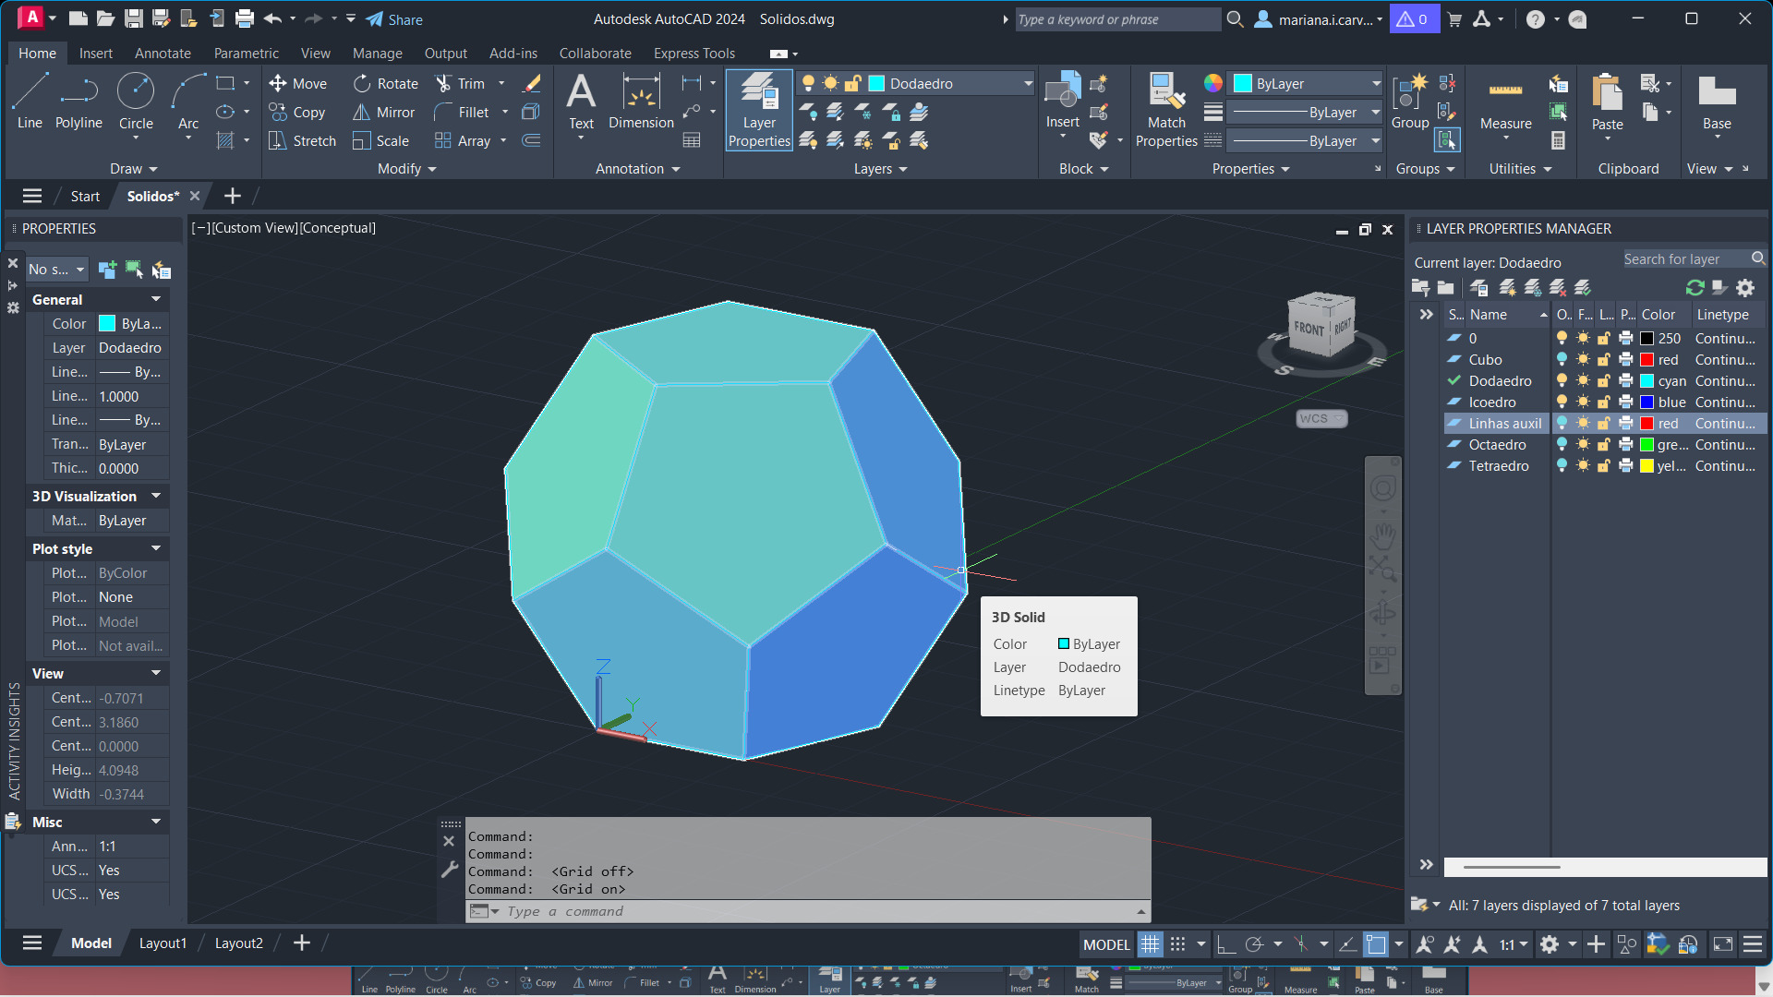Click the blue color swatch of Icoedro layer
1773x997 pixels.
click(x=1646, y=402)
